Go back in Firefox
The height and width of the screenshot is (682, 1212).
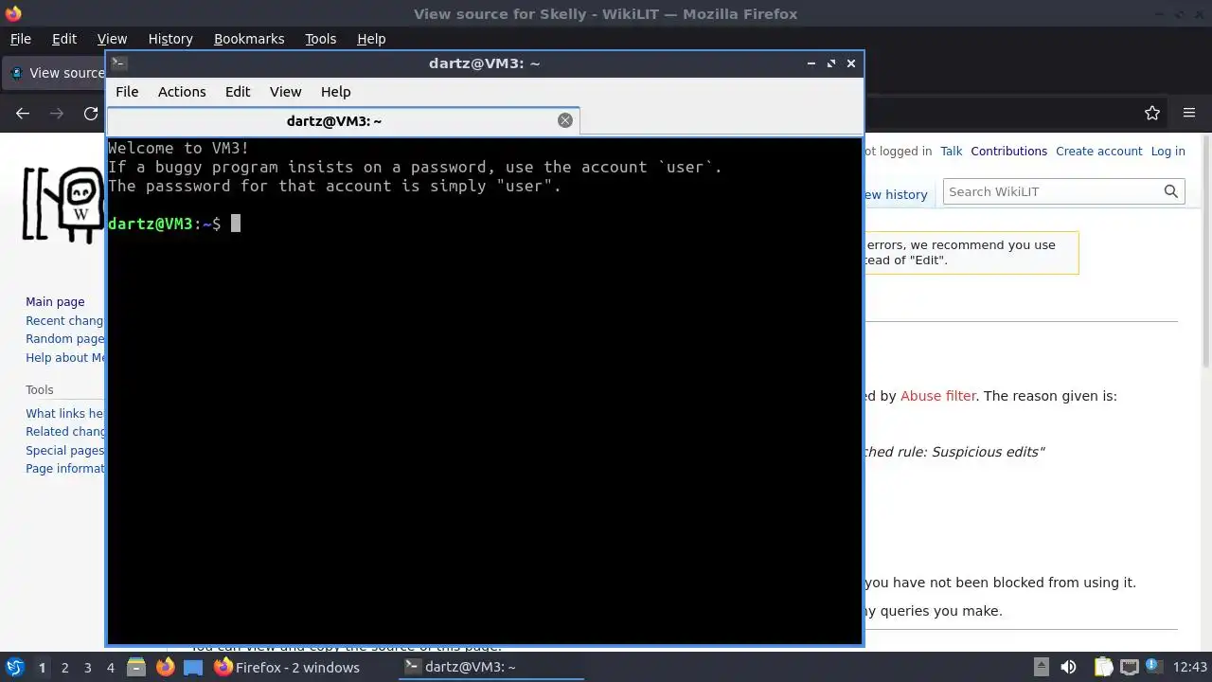point(23,114)
